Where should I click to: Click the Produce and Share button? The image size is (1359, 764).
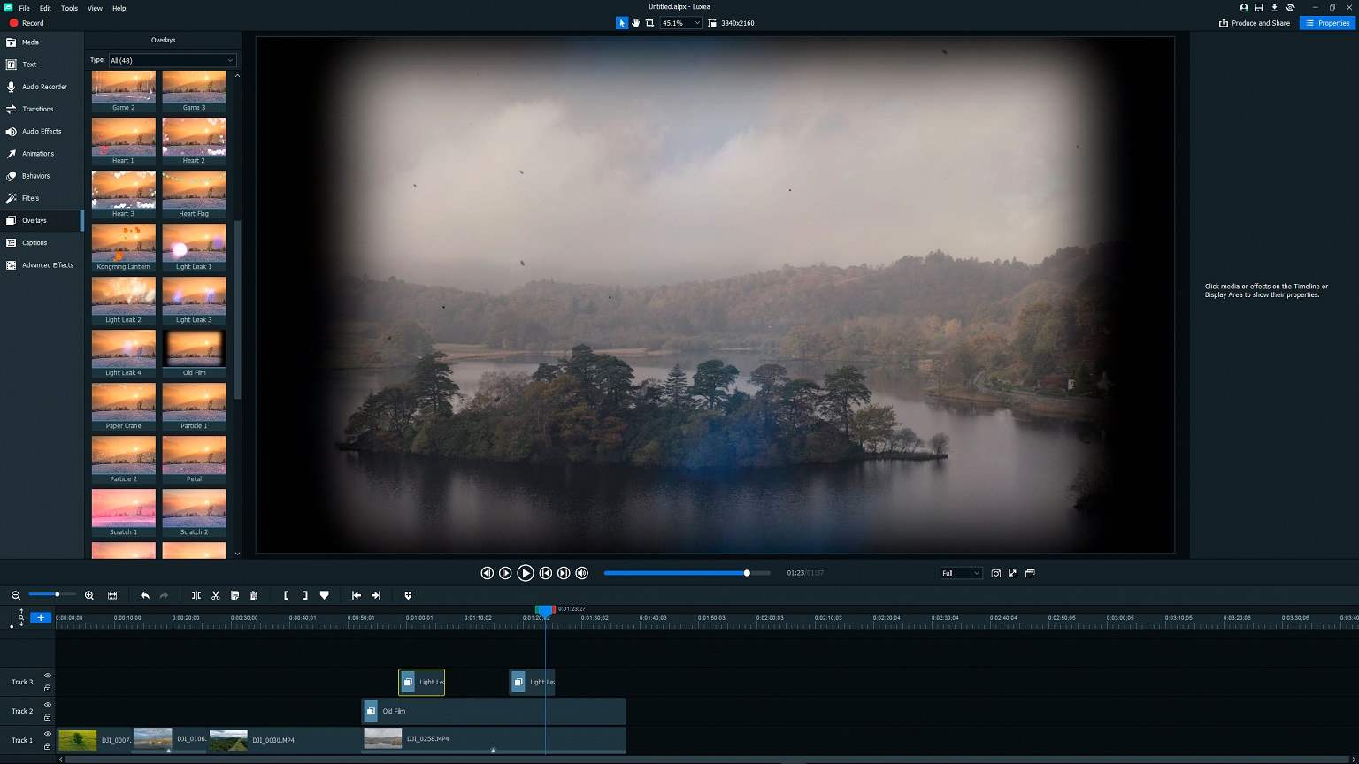(1255, 23)
